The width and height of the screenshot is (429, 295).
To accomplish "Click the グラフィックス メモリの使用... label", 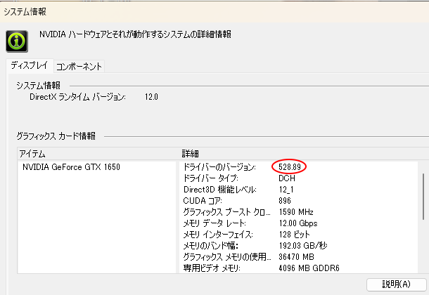I will click(x=227, y=257).
